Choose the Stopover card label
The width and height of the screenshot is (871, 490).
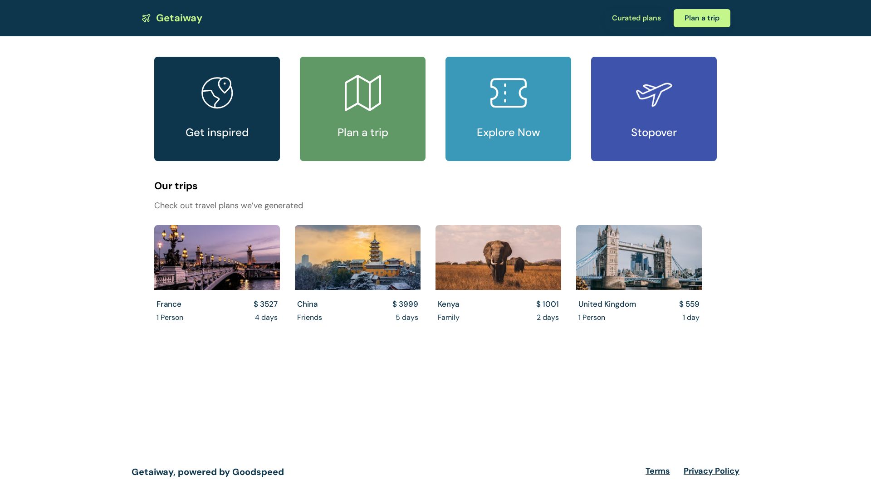click(x=654, y=132)
